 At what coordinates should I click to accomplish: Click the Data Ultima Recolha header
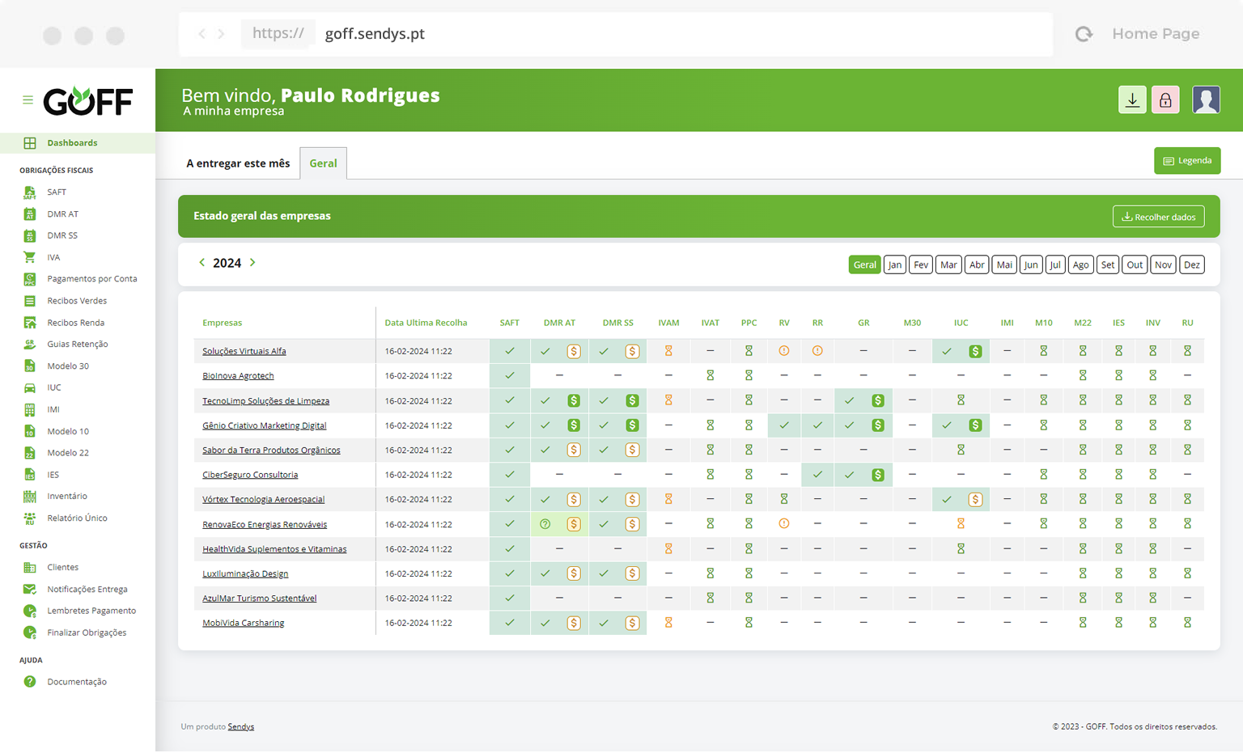[x=426, y=323]
